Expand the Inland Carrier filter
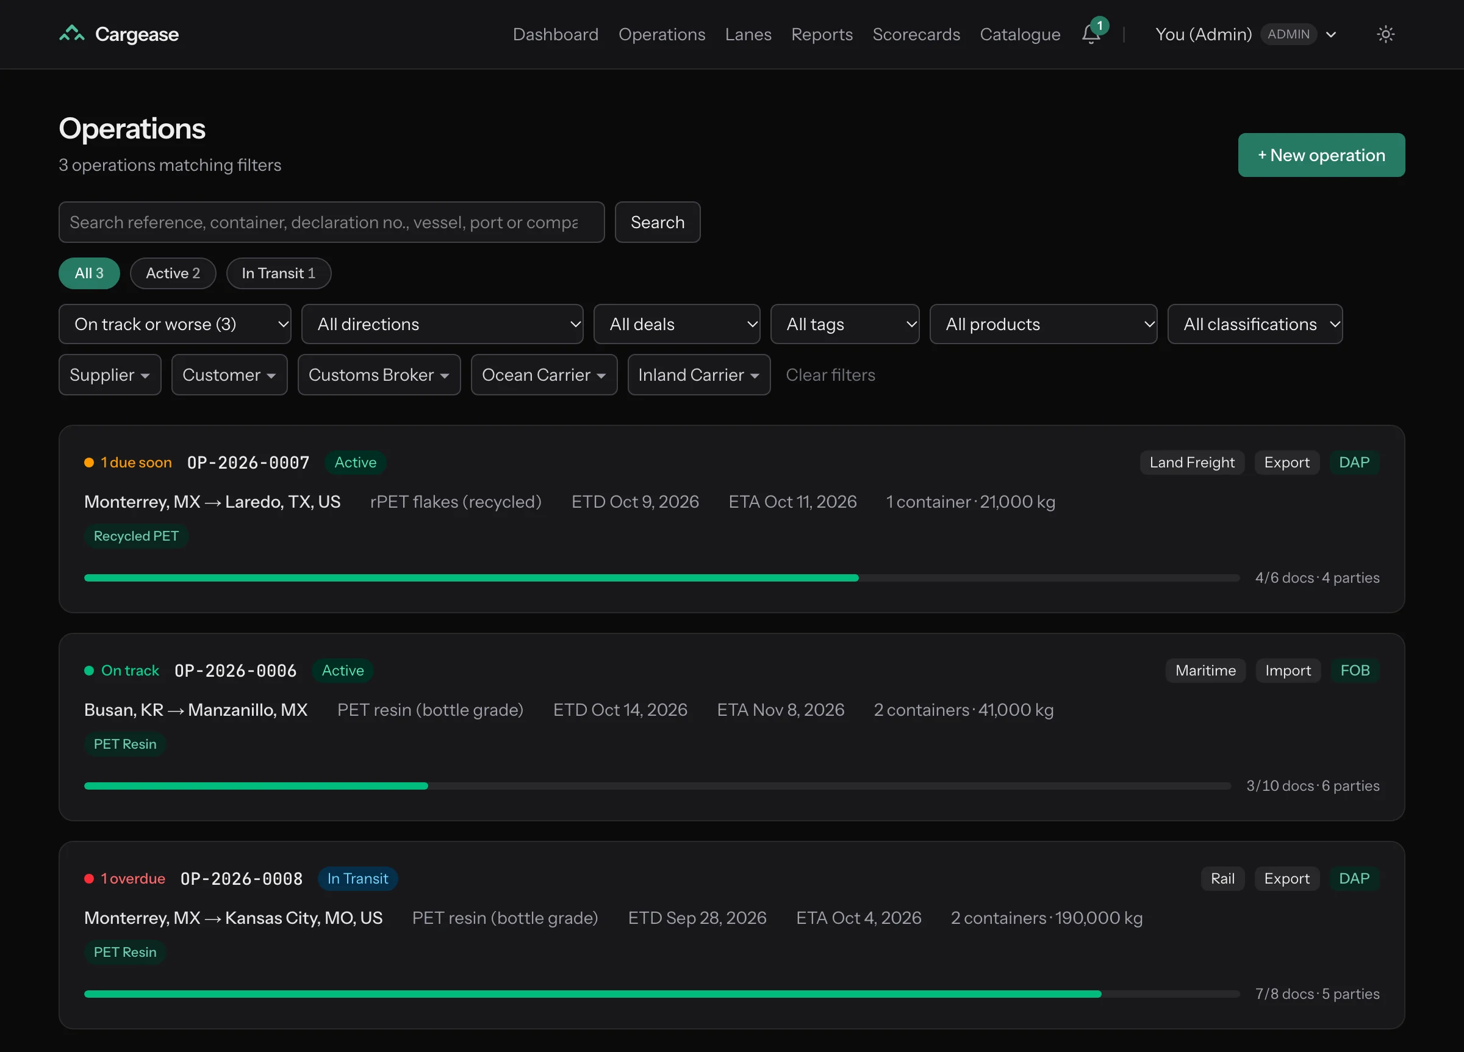Viewport: 1464px width, 1052px height. click(698, 375)
